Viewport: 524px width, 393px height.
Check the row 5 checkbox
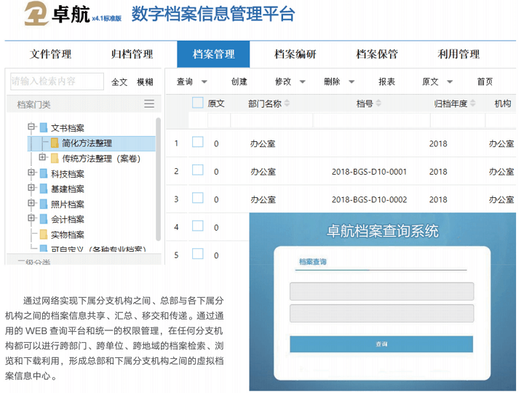pos(197,254)
